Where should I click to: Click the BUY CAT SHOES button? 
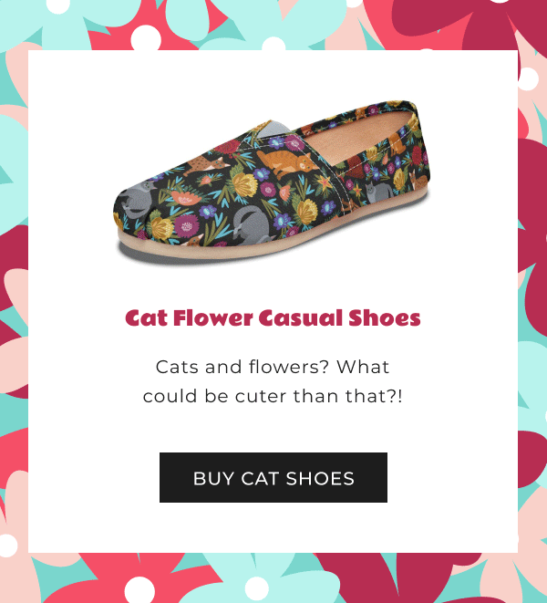273,477
